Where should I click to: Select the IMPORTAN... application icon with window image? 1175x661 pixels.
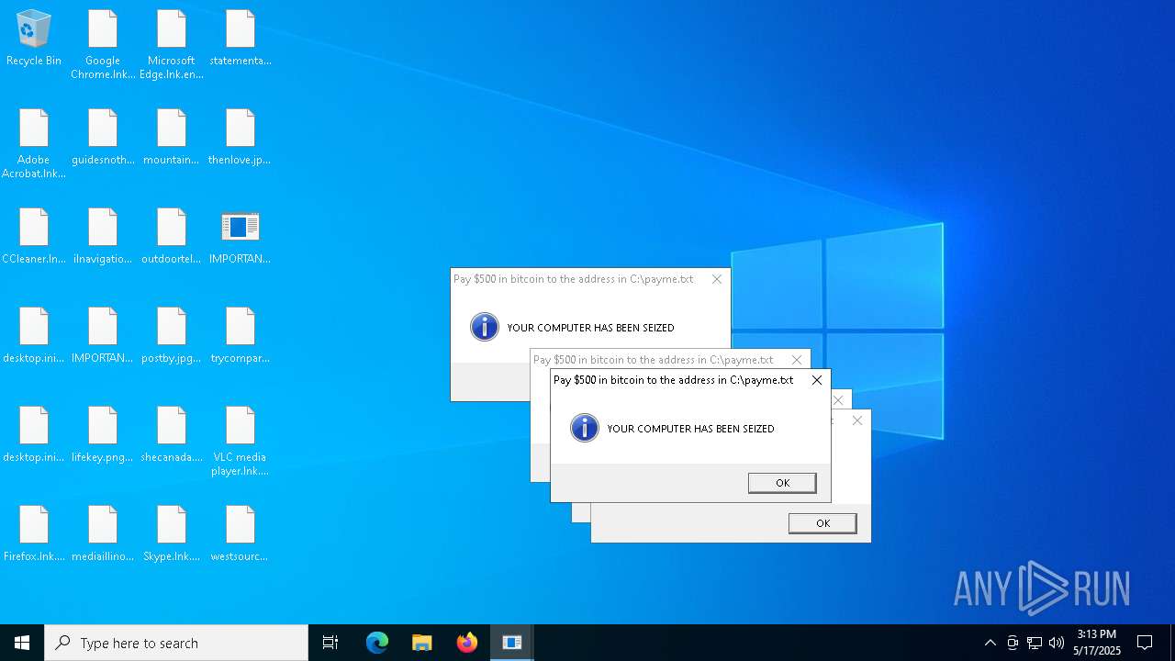click(241, 237)
